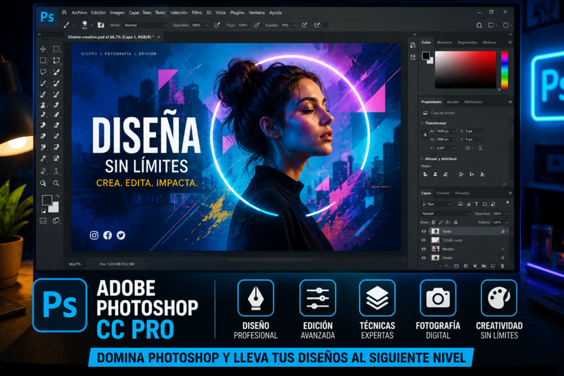Select the Rectangular Marquee tool
This screenshot has height=376, width=564.
57,49
